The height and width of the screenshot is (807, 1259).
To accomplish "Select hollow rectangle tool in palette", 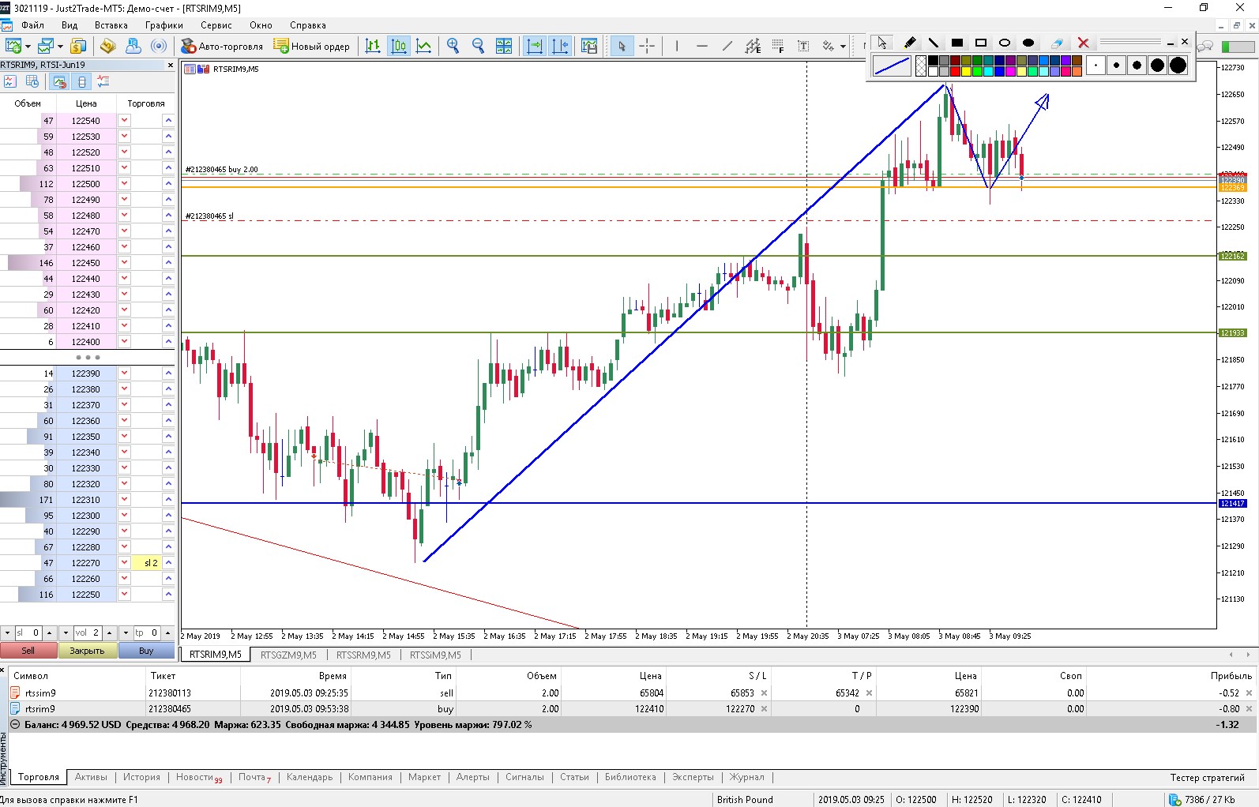I will [x=981, y=43].
